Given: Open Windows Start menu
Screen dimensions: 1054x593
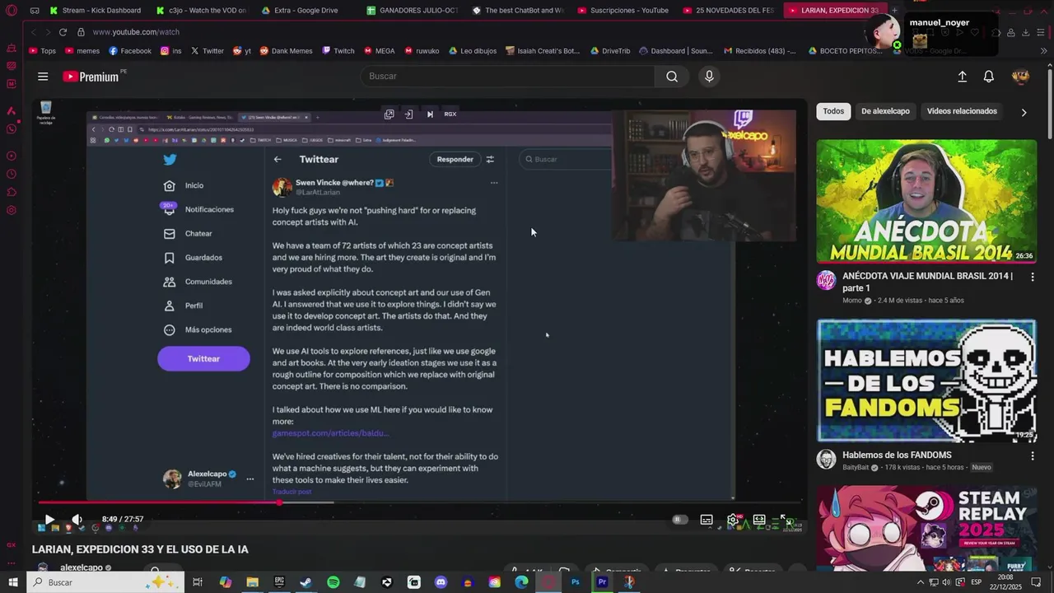Looking at the screenshot, I should click(x=13, y=582).
